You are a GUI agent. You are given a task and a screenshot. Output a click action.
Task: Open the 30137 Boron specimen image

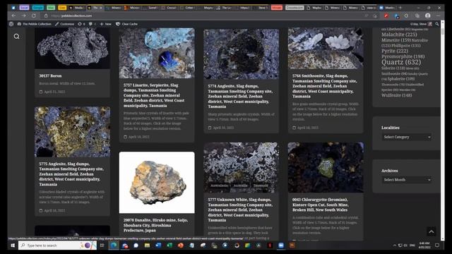tap(72, 48)
